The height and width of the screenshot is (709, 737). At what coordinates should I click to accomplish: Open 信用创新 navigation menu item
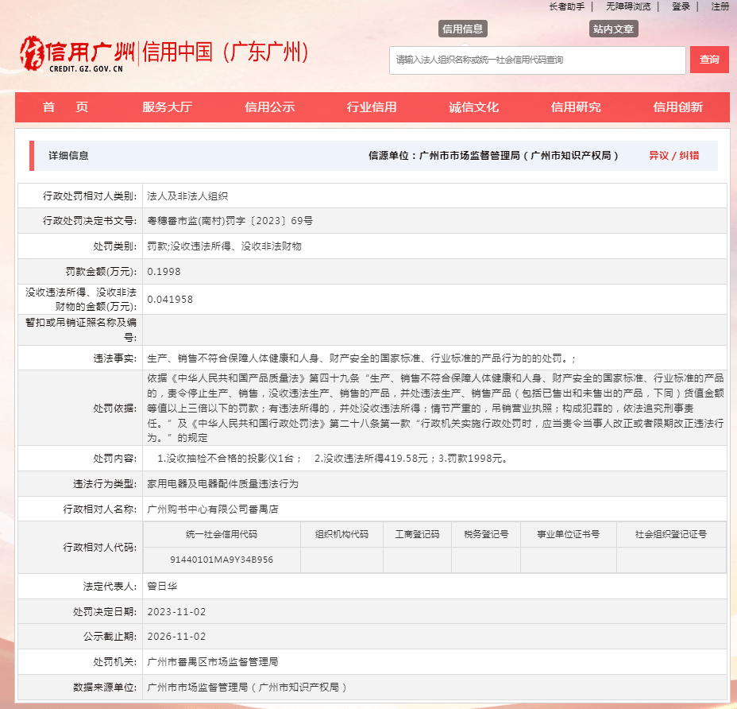click(677, 107)
